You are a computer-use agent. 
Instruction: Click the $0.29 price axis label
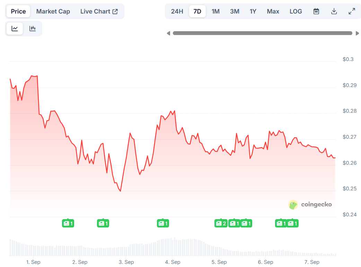(x=350, y=85)
